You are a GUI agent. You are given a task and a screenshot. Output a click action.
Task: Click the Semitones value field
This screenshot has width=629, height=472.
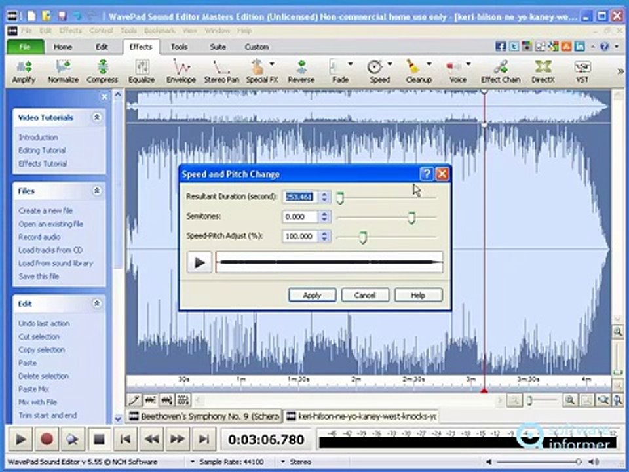pyautogui.click(x=299, y=216)
